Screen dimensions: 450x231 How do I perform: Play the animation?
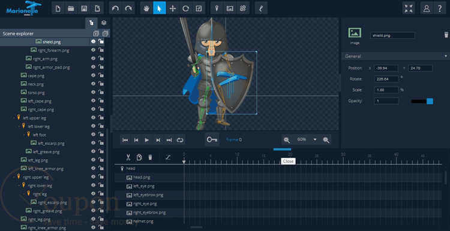tap(147, 140)
